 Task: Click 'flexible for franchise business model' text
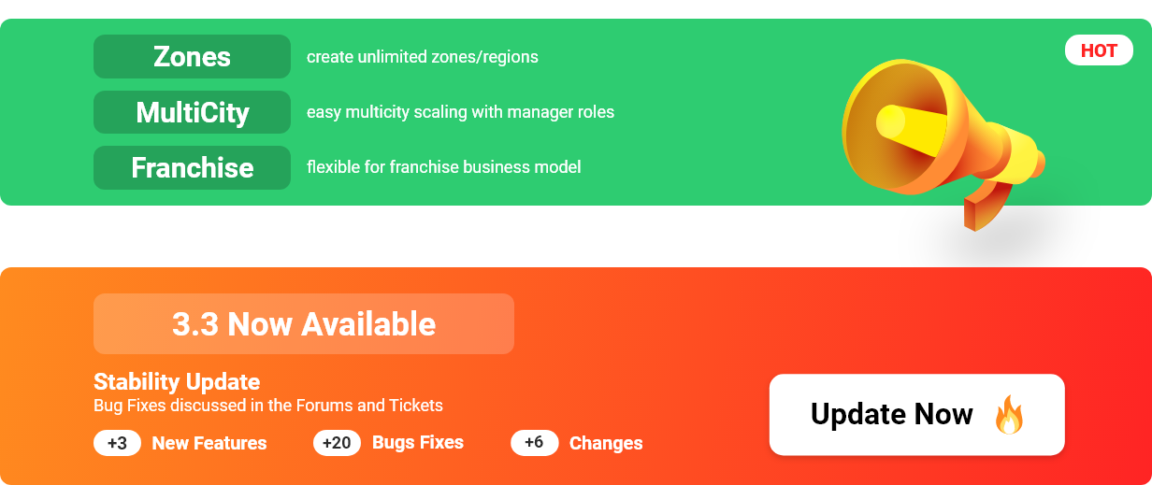(x=444, y=167)
